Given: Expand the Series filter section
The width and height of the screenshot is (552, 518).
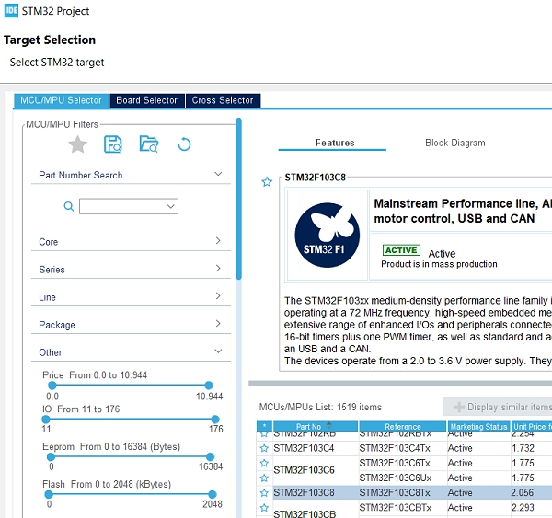Looking at the screenshot, I should 127,270.
